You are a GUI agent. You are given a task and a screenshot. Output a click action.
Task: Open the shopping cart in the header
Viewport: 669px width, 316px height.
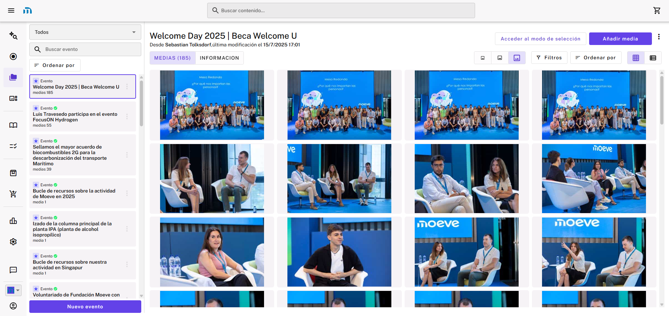(657, 10)
